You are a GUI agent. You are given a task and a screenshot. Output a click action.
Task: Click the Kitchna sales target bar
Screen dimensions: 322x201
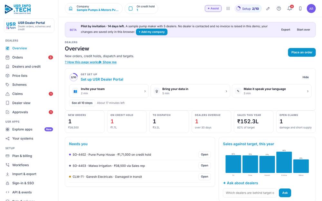pos(284,162)
